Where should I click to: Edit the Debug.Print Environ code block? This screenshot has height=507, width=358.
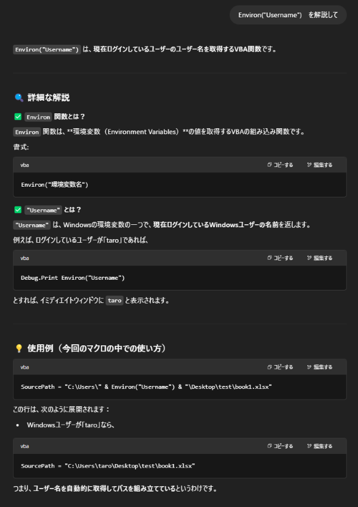click(320, 258)
